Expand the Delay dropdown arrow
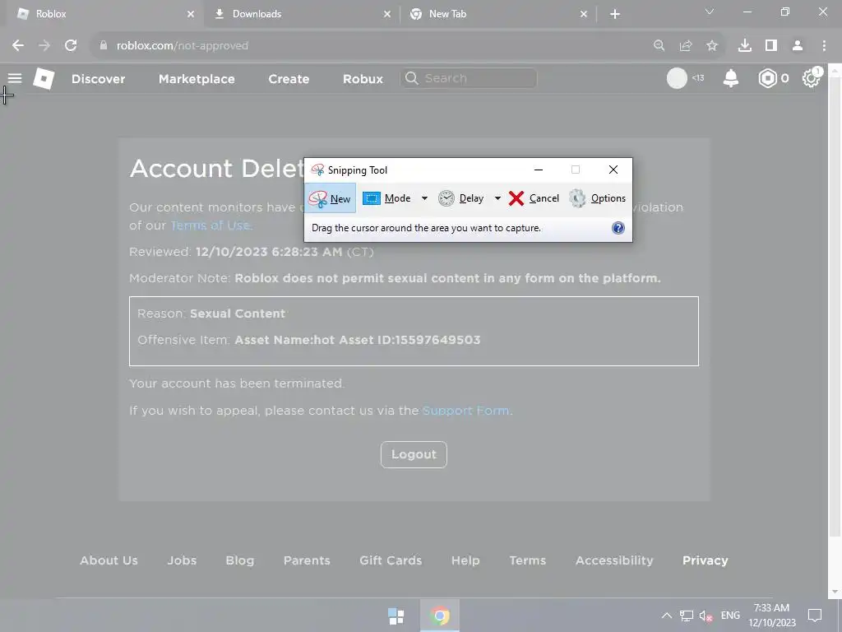Image resolution: width=842 pixels, height=632 pixels. [x=497, y=198]
